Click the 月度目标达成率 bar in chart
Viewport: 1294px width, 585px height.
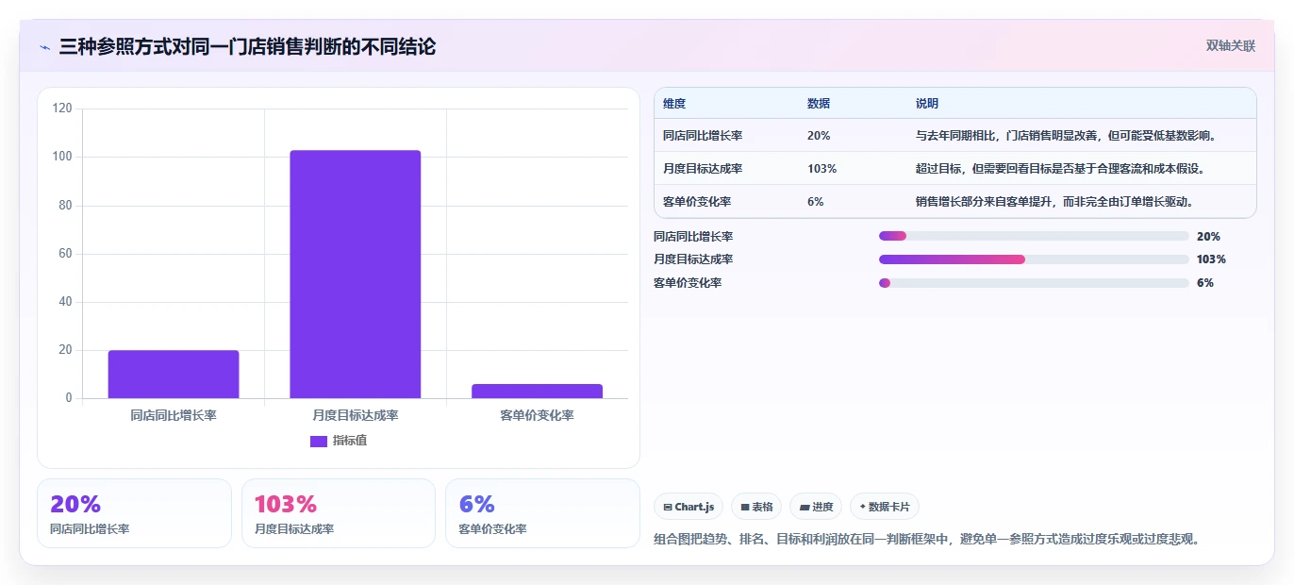(x=356, y=275)
